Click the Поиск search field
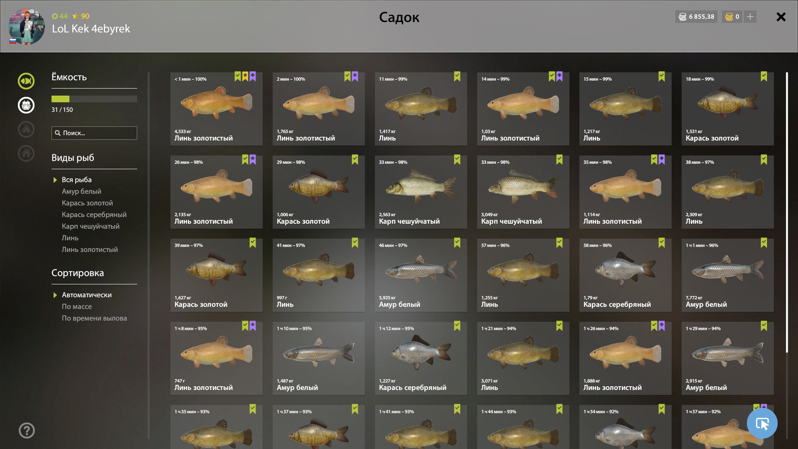 click(94, 133)
